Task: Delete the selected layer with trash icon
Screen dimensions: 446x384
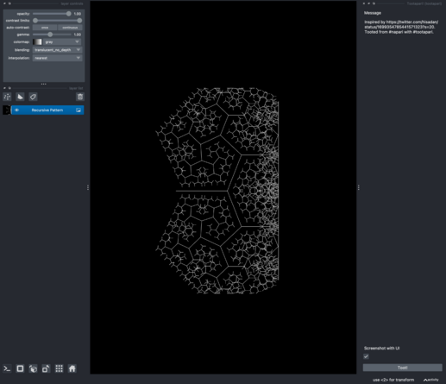Action: tap(80, 97)
